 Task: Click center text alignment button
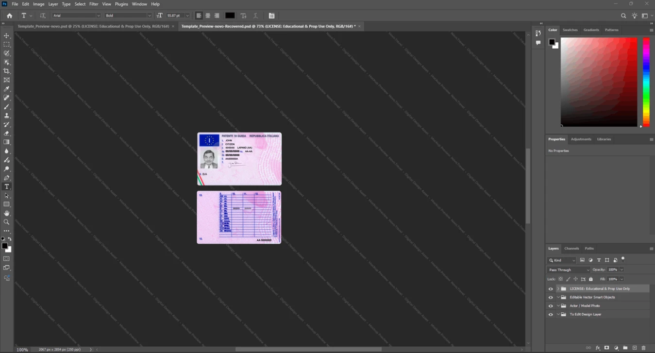click(208, 16)
